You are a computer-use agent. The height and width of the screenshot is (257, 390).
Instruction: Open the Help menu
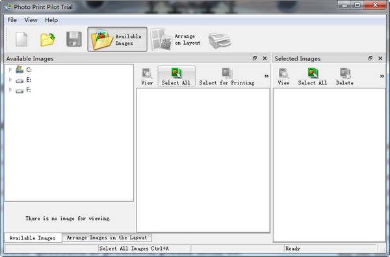pos(51,20)
